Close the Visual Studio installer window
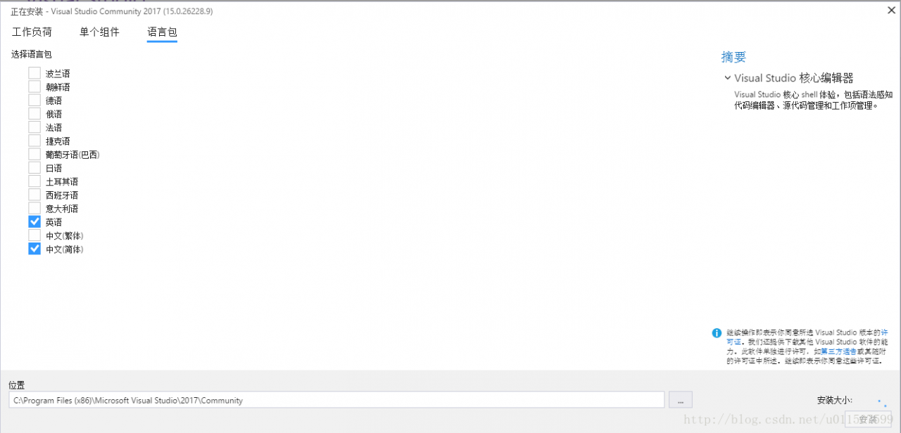 pyautogui.click(x=891, y=10)
